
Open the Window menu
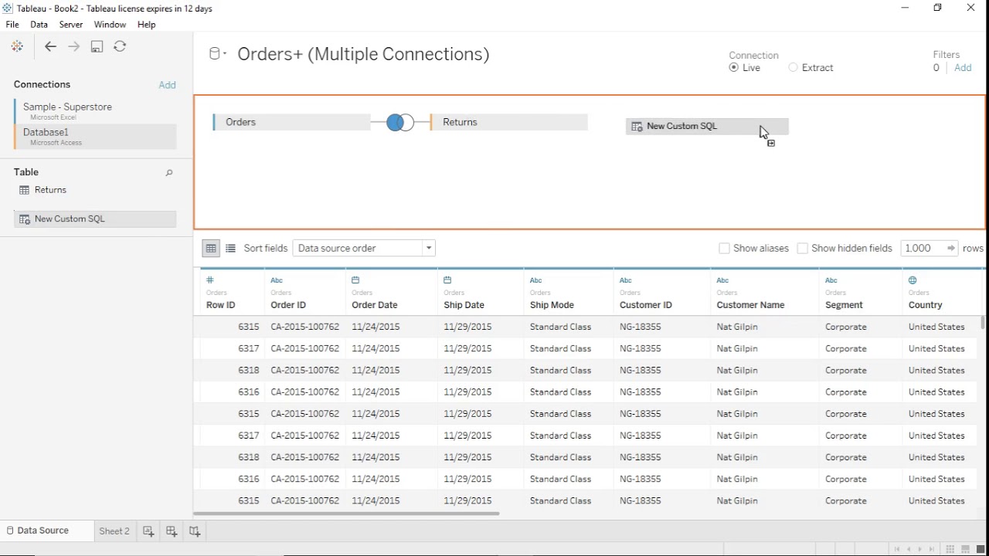tap(110, 25)
